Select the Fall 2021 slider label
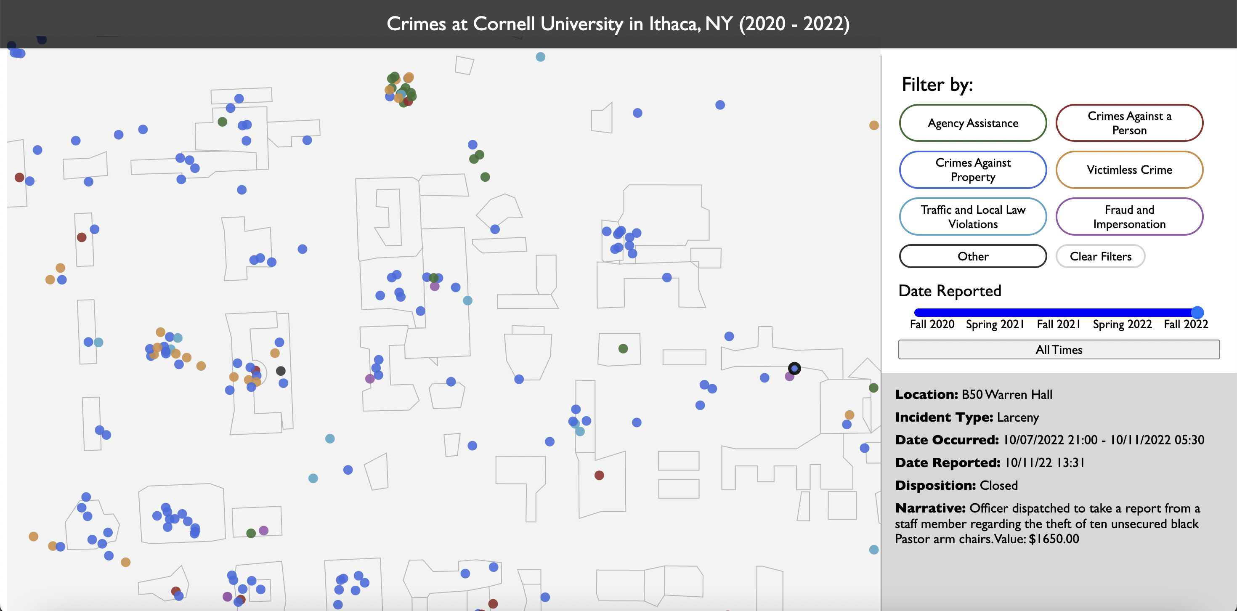 pos(1058,324)
